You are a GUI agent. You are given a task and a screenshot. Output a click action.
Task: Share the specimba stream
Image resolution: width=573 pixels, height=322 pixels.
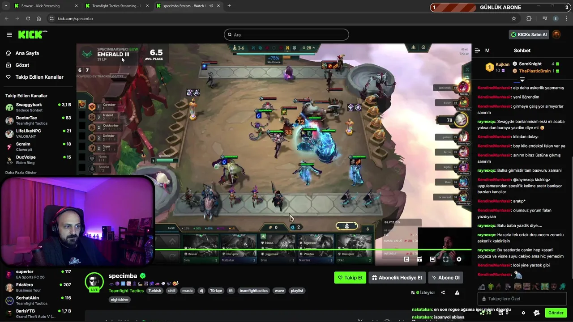[443, 292]
